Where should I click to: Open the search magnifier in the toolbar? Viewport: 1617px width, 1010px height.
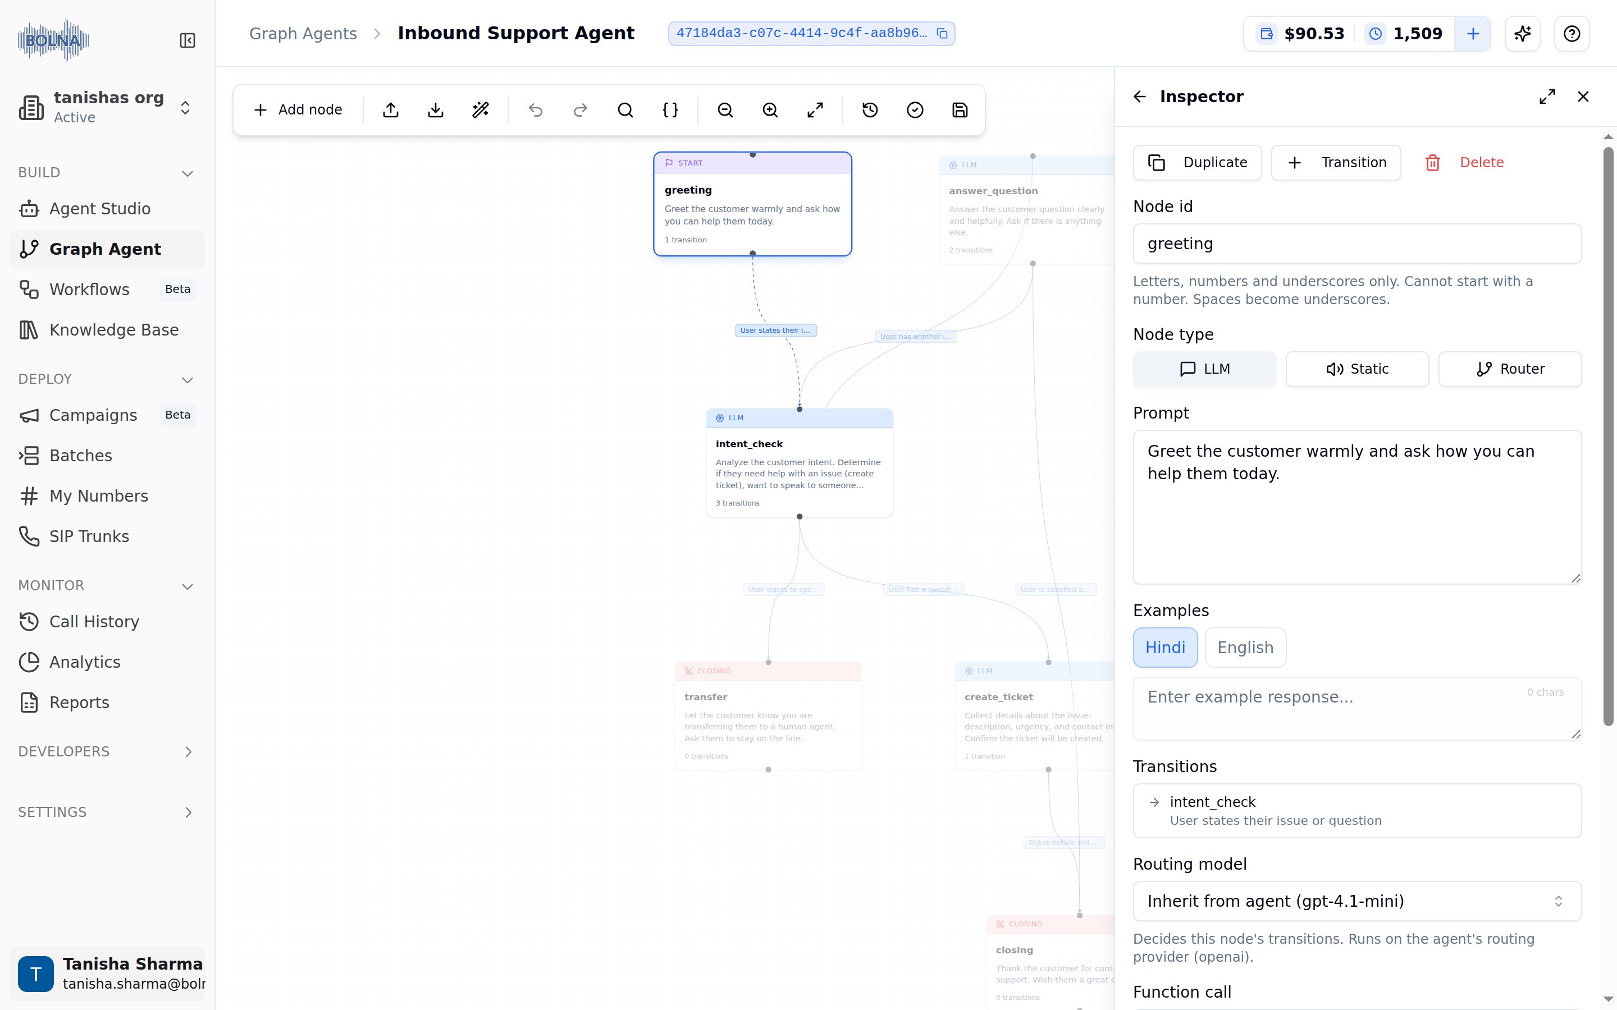[x=625, y=110]
